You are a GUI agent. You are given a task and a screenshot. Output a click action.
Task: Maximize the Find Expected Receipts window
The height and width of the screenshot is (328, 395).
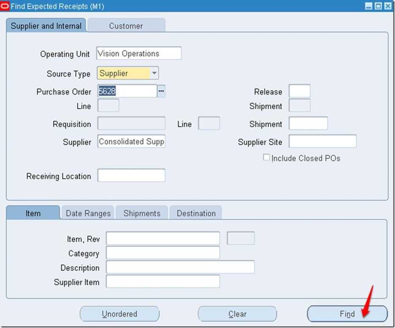378,6
